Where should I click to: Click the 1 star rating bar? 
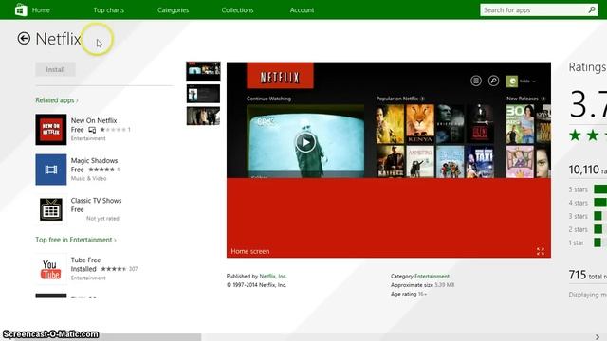598,242
